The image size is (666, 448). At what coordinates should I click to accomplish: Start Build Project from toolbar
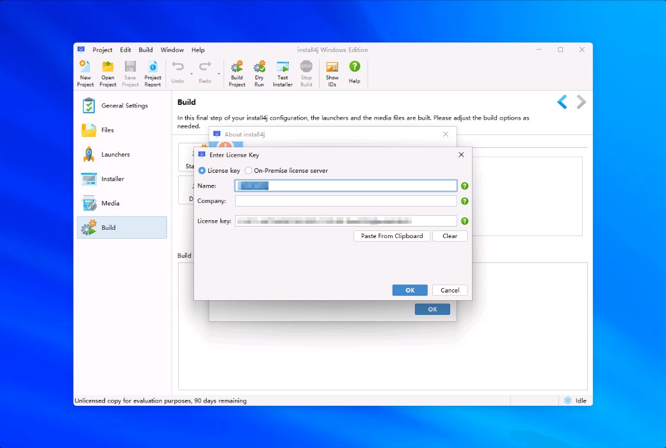pos(237,74)
